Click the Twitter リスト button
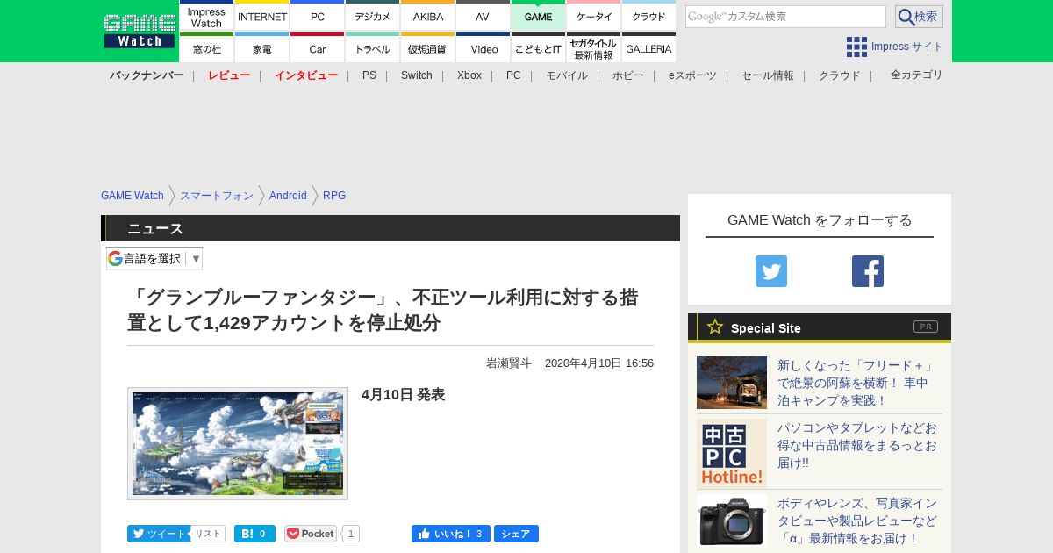Image resolution: width=1053 pixels, height=553 pixels. (208, 534)
